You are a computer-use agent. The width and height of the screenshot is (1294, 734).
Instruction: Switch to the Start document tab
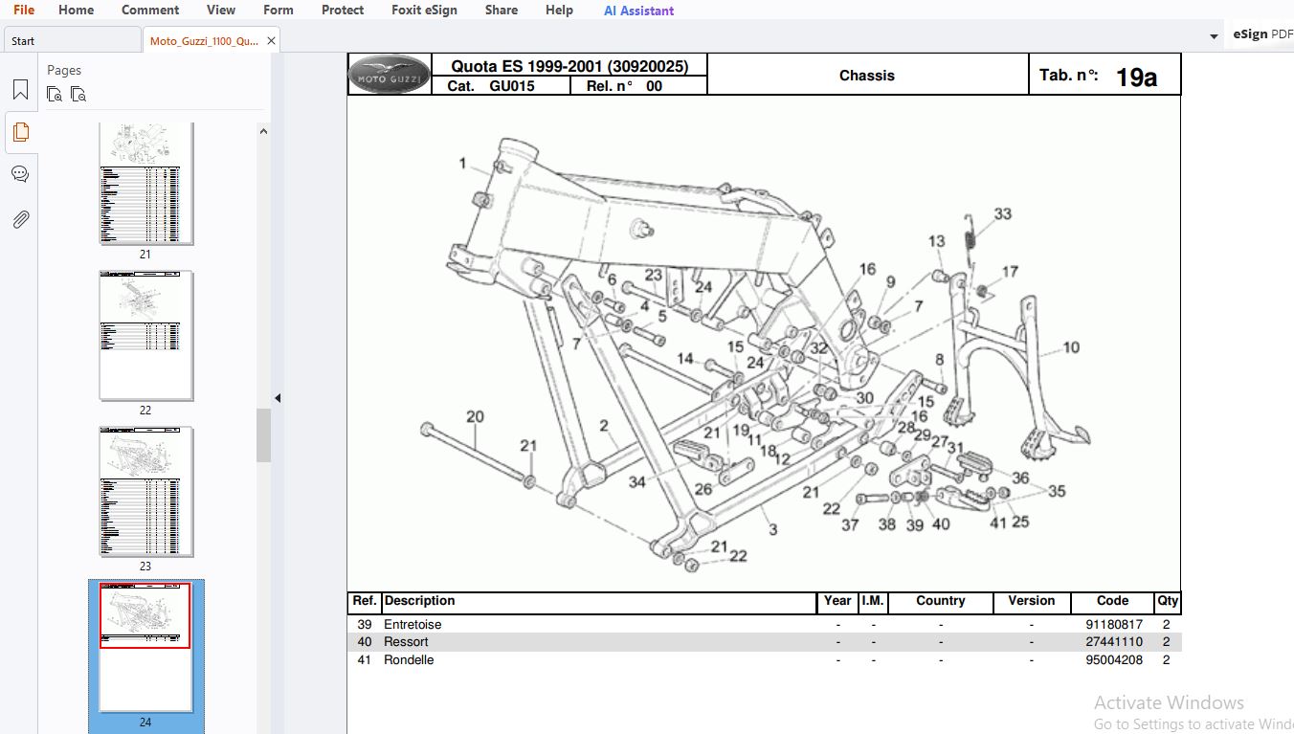pos(71,41)
